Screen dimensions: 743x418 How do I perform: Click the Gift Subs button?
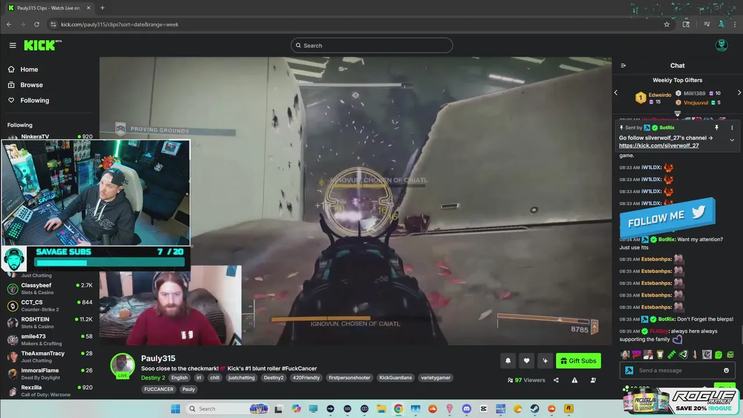click(578, 361)
